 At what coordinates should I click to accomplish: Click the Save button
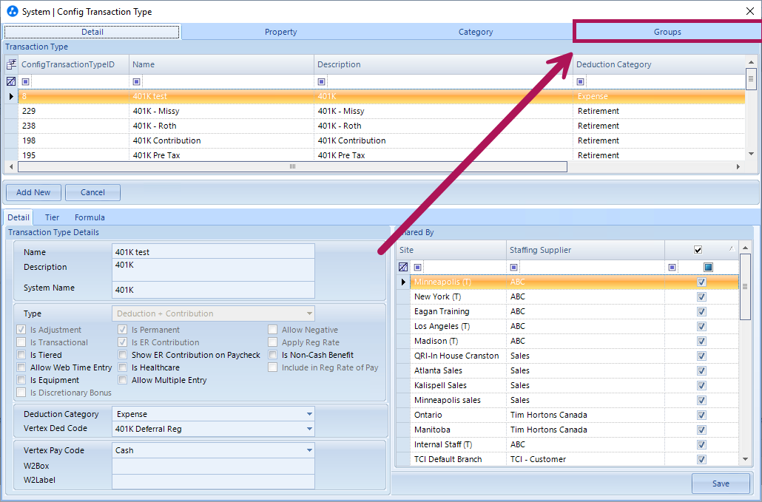click(x=721, y=484)
